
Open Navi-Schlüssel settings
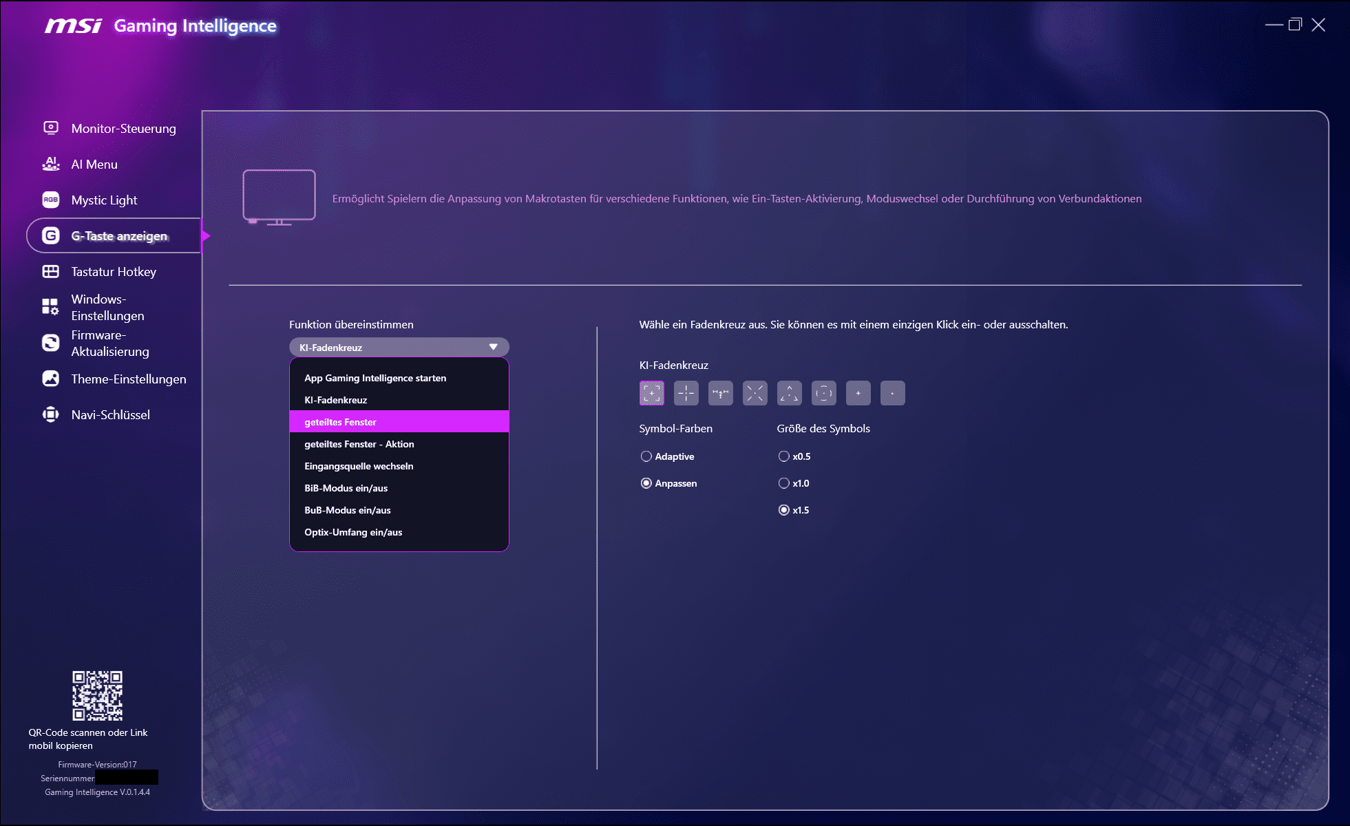point(110,415)
